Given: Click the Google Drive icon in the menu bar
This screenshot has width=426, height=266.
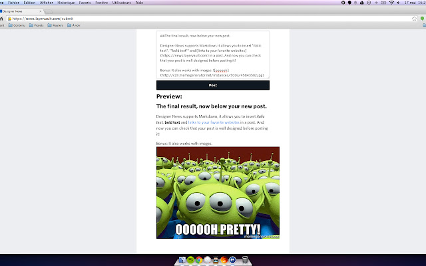Looking at the screenshot, I should tap(362, 3).
